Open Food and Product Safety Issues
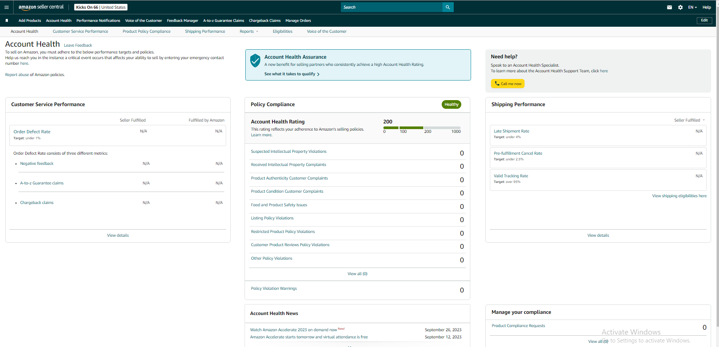 [x=279, y=205]
